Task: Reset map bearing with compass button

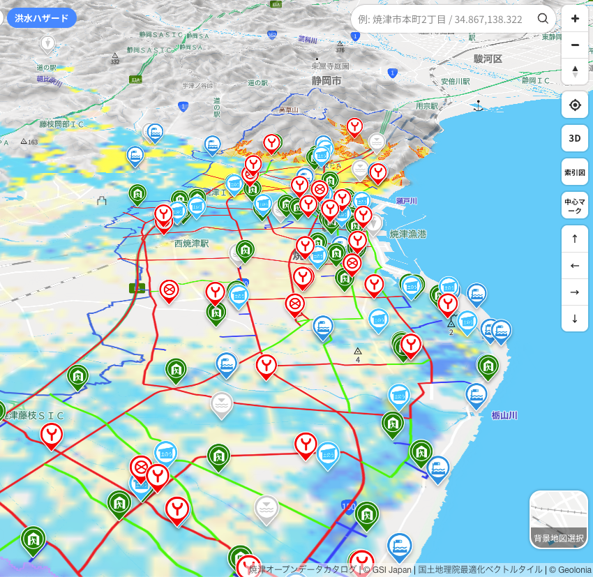Action: [x=574, y=71]
